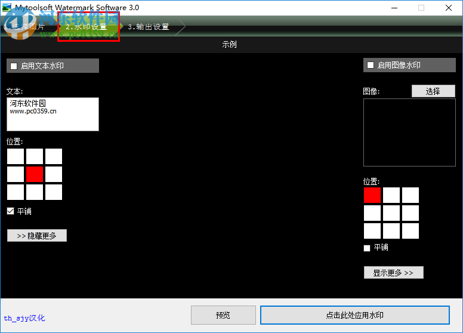
Task: Enable 启用文本水印 checkbox
Action: click(14, 66)
